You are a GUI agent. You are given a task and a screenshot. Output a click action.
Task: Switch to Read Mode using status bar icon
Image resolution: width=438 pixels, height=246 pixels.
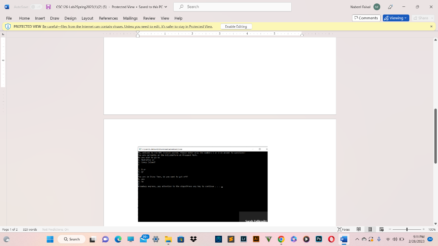(x=359, y=229)
